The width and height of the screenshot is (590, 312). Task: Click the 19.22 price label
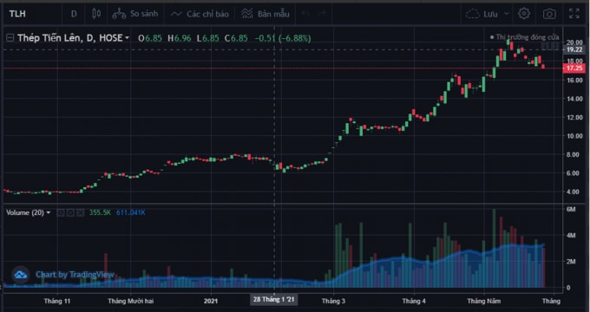pyautogui.click(x=574, y=49)
